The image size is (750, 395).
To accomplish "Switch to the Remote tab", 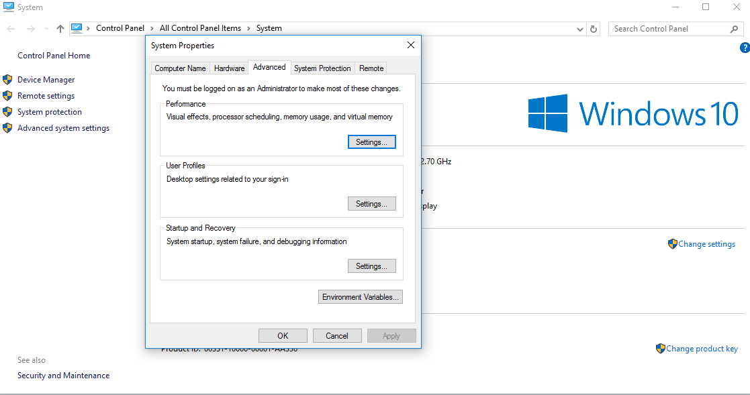I will 371,68.
